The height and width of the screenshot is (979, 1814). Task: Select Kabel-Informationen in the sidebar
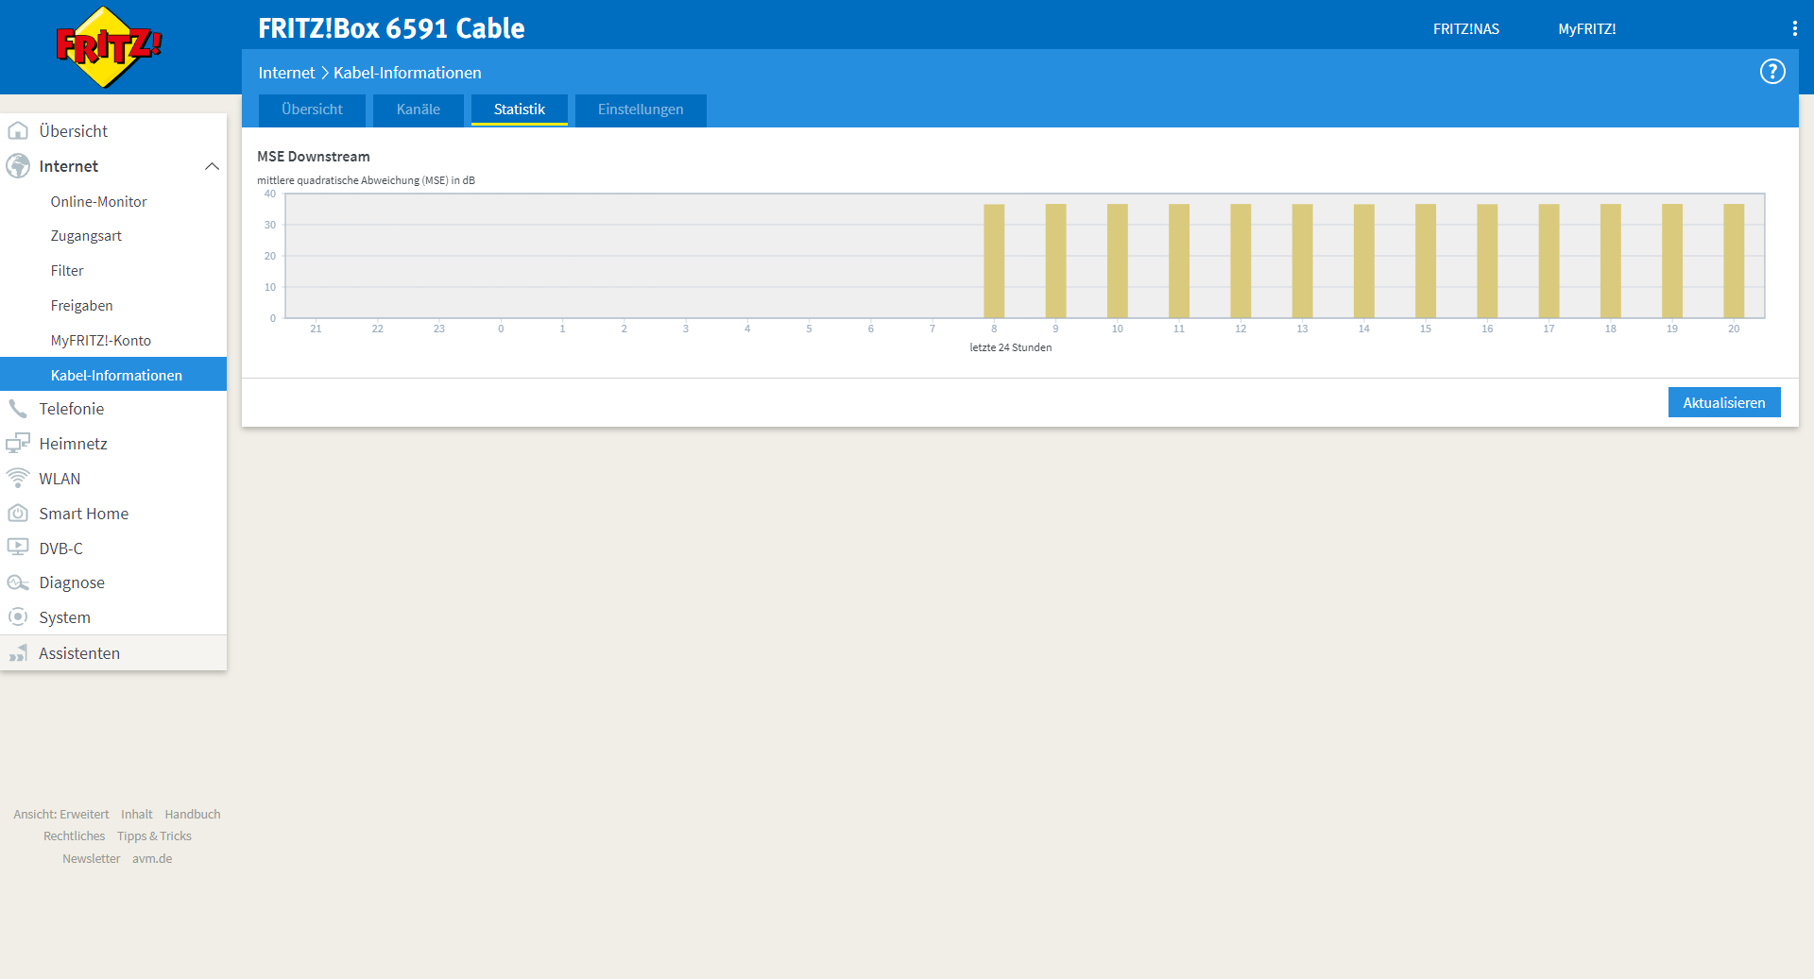(113, 374)
